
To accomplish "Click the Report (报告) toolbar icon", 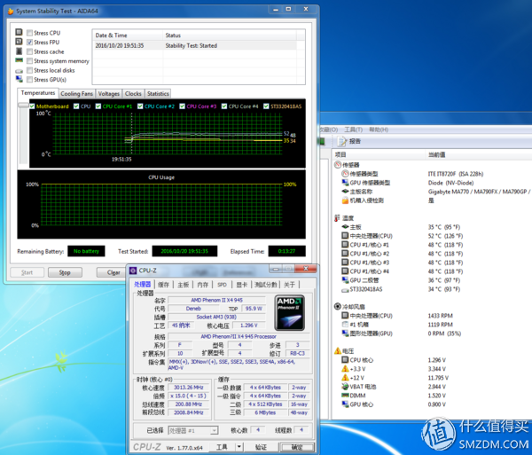I will [343, 141].
